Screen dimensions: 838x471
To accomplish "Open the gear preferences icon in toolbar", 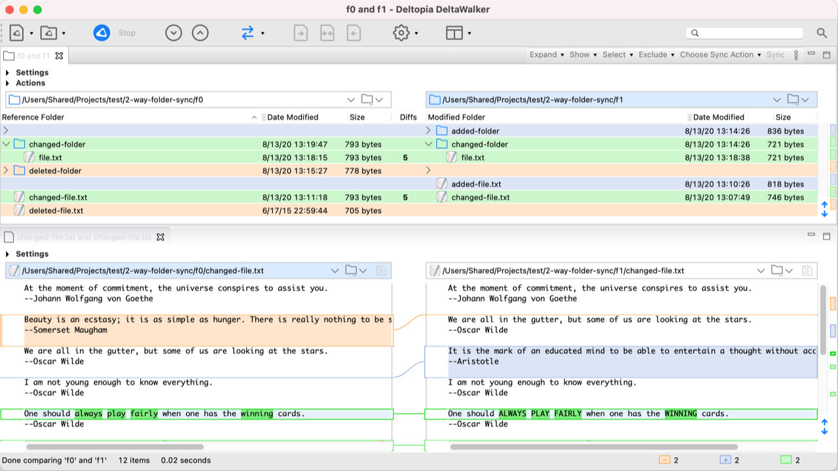I will tap(401, 33).
